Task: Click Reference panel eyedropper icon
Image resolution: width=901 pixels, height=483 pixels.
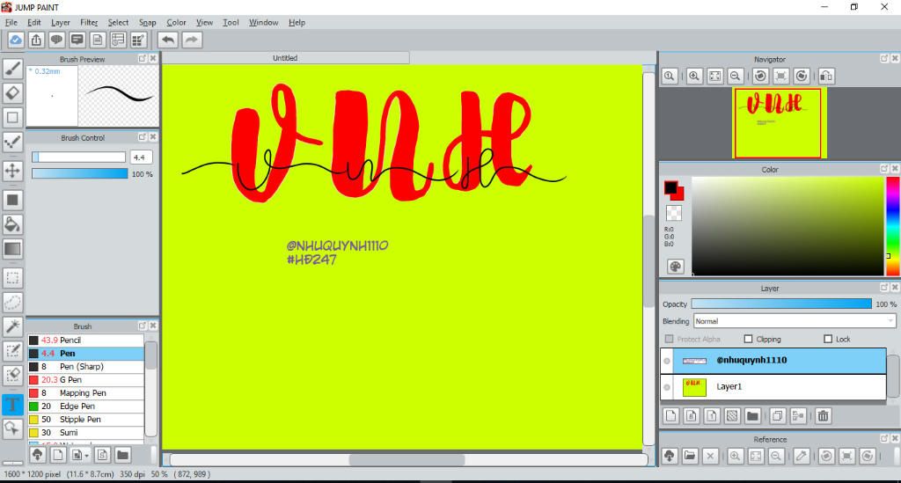Action: pyautogui.click(x=801, y=456)
